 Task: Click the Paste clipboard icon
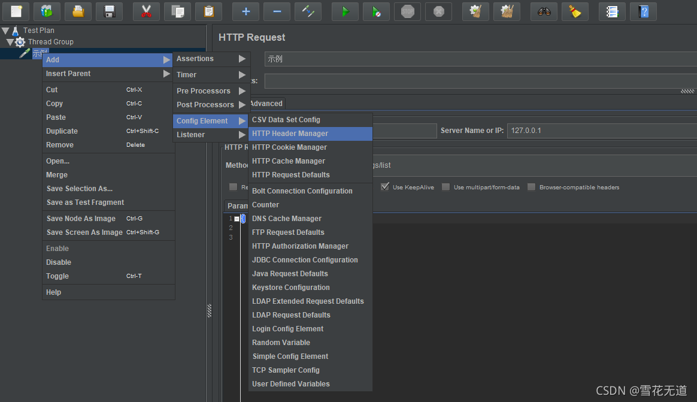pos(208,11)
